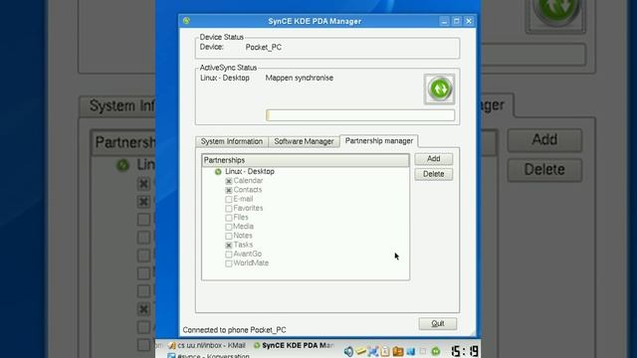Switch to the System Information tab
Viewport: 637px width, 358px height.
232,141
